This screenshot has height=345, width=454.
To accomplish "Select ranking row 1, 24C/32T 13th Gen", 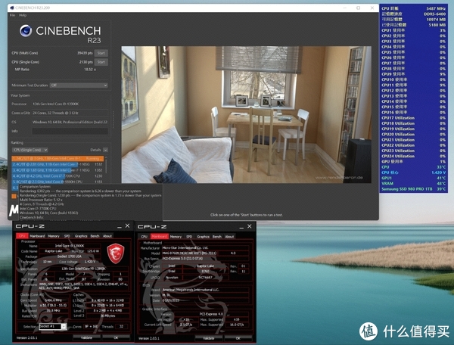I will [x=58, y=159].
